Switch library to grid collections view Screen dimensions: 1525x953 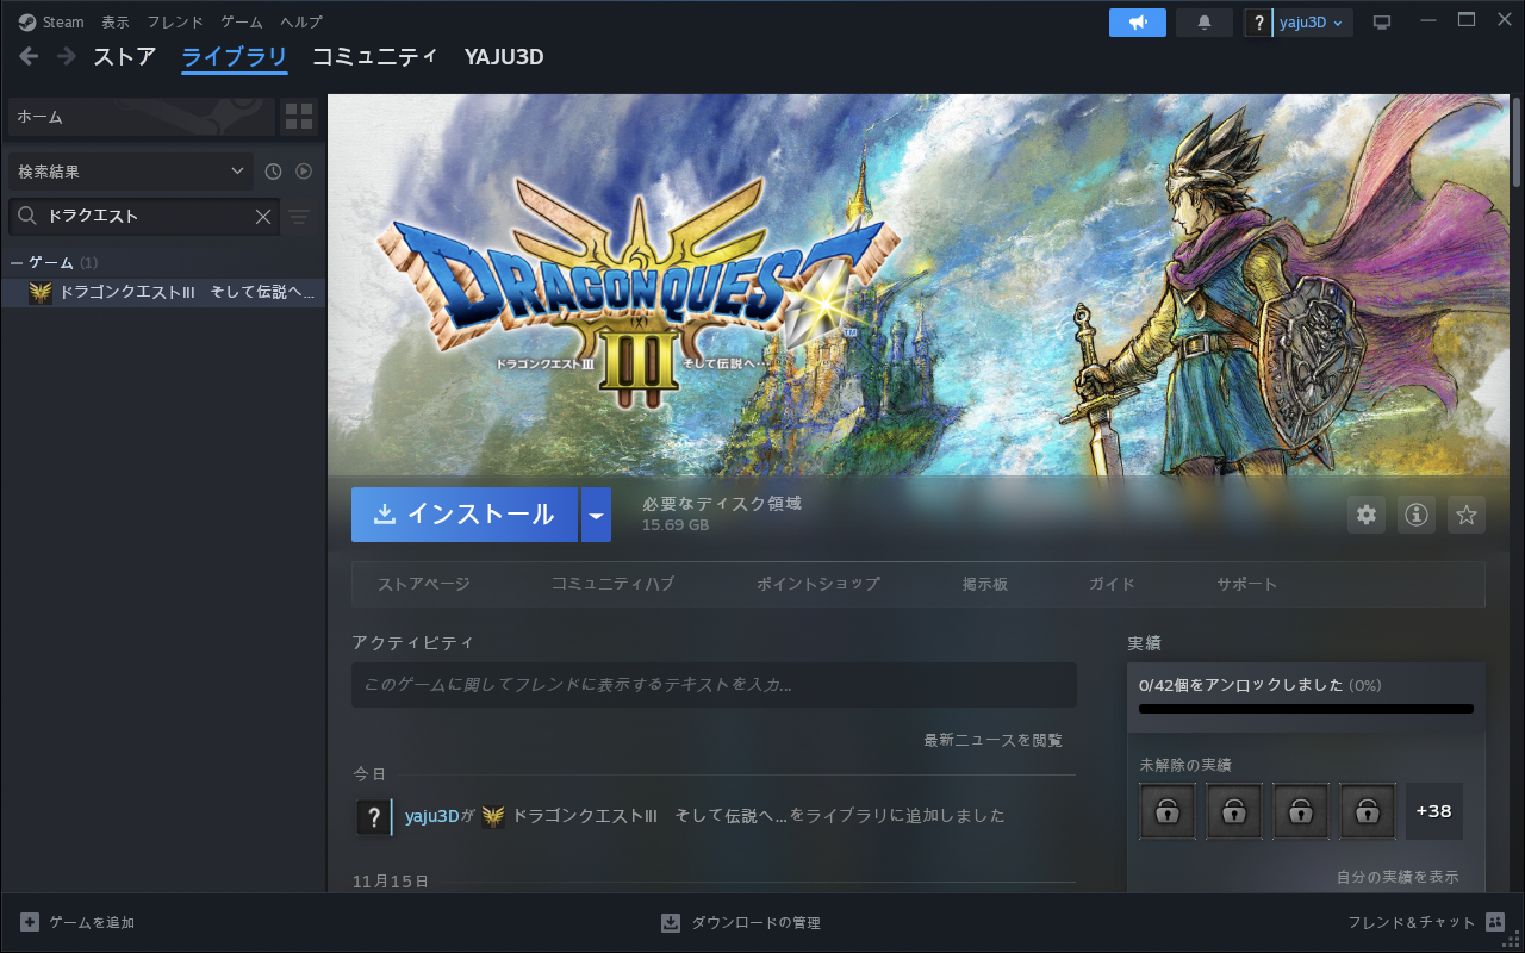[298, 117]
